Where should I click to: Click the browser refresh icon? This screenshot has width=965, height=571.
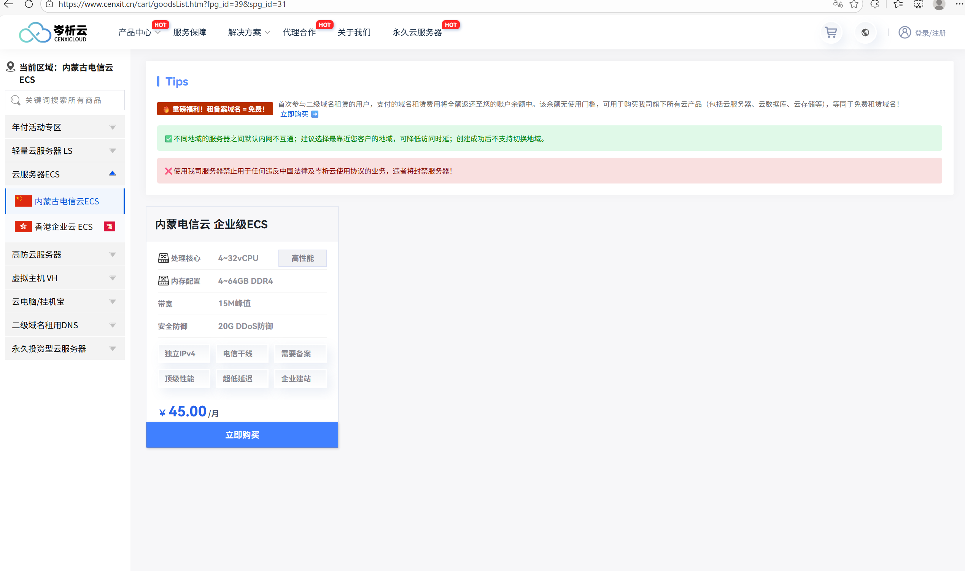coord(29,5)
